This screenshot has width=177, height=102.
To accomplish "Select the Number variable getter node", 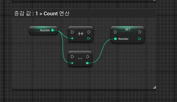I will pos(43,30).
